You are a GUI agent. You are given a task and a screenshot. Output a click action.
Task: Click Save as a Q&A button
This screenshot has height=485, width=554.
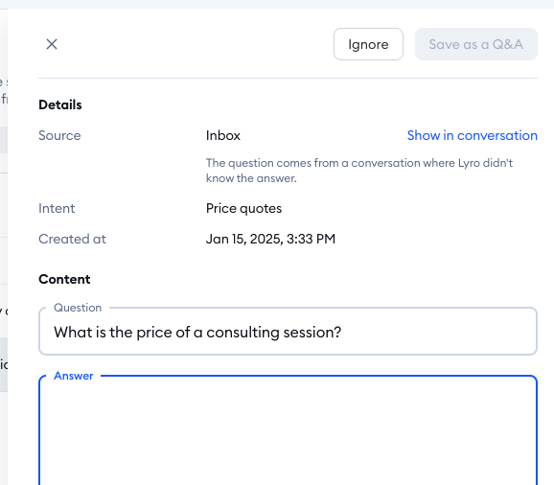476,44
